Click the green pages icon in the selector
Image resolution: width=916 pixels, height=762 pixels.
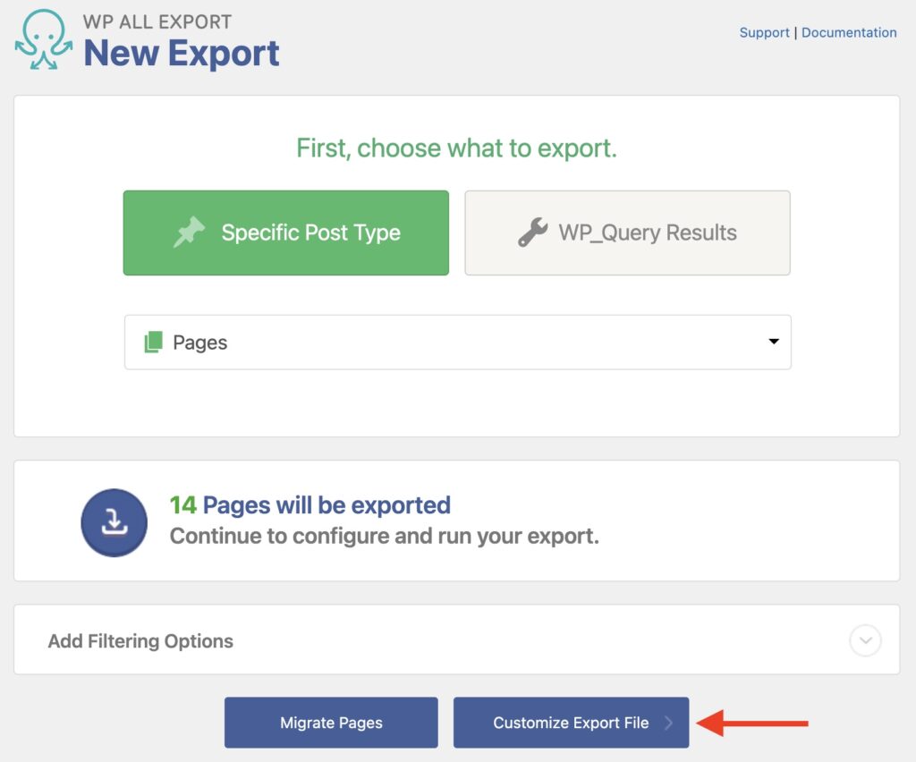(155, 341)
